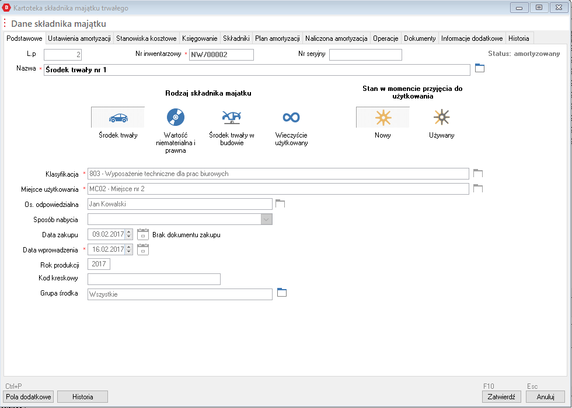This screenshot has height=408, width=572.
Task: Click 'Status: amortyzowany' text
Action: pyautogui.click(x=524, y=54)
